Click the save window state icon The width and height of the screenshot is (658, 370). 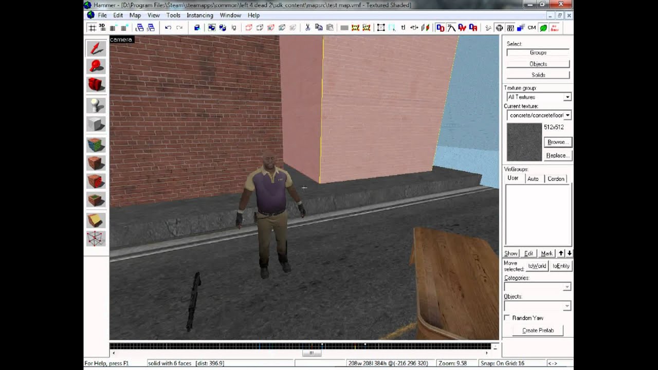151,28
